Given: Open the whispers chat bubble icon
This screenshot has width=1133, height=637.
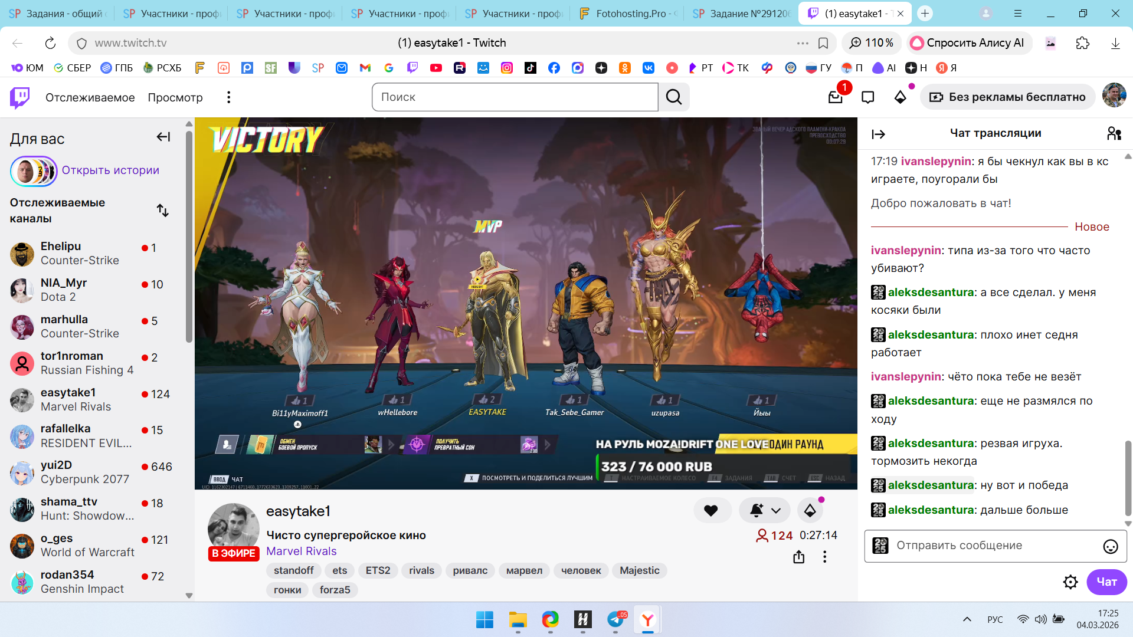Looking at the screenshot, I should point(867,97).
